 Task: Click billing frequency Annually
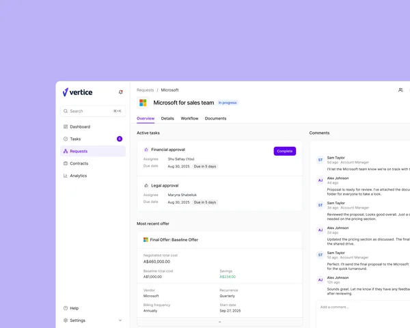click(x=150, y=311)
